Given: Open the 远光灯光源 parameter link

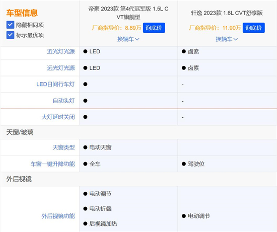Looking at the screenshot, I should [61, 68].
